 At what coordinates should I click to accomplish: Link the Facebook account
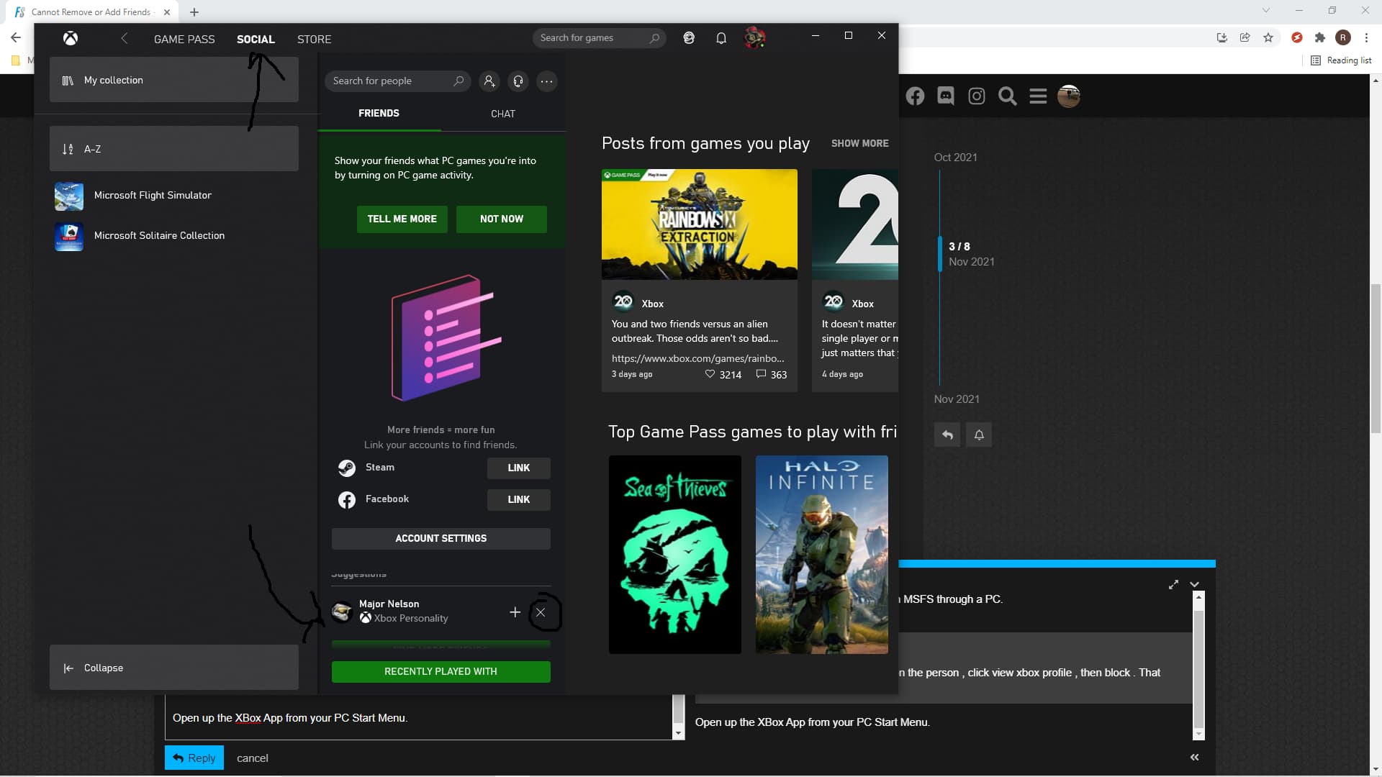(519, 500)
